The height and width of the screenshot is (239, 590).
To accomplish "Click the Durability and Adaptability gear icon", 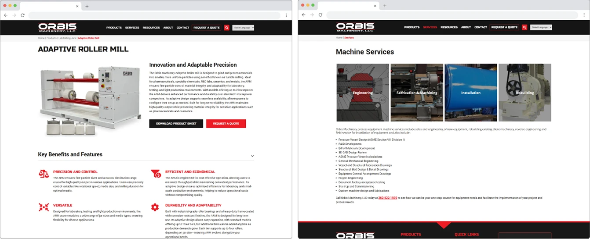I will pos(155,207).
